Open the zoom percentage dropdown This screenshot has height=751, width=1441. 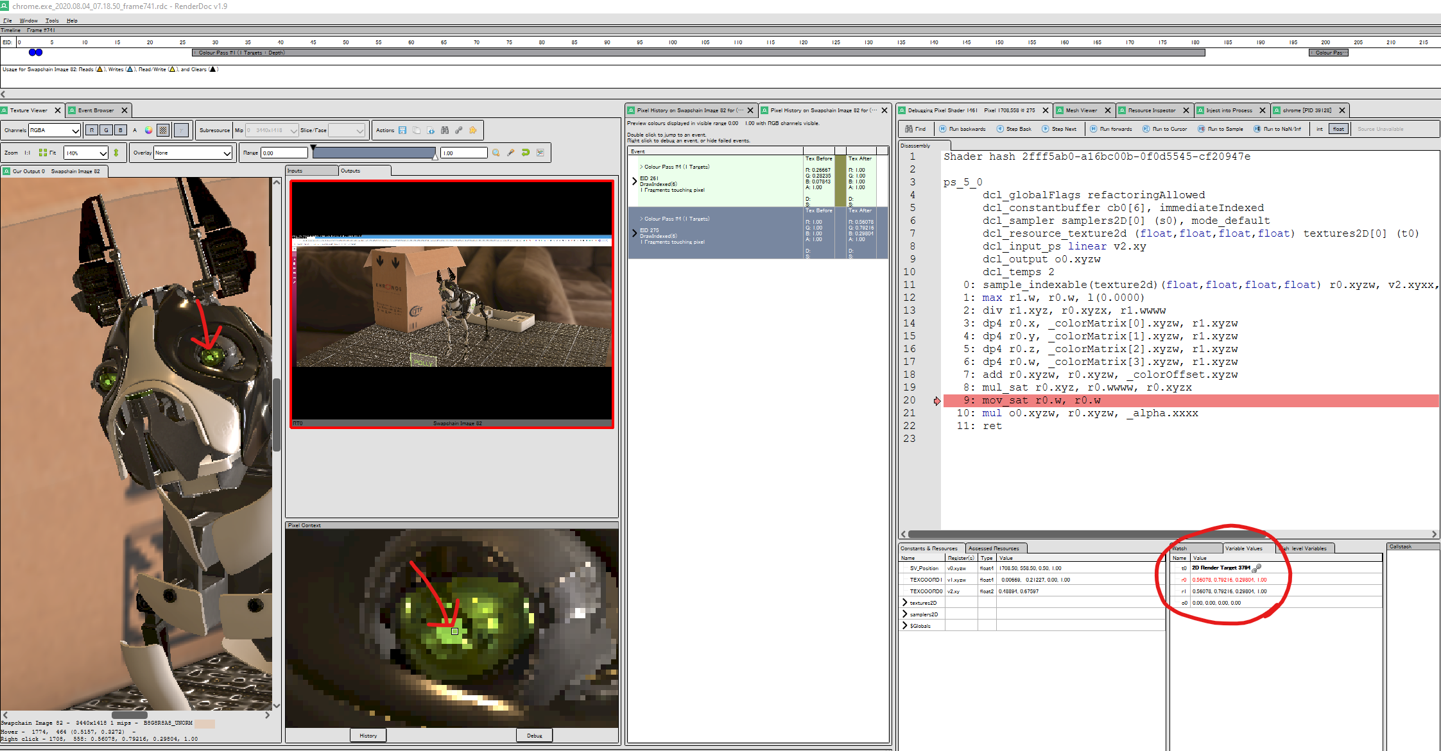click(x=85, y=153)
